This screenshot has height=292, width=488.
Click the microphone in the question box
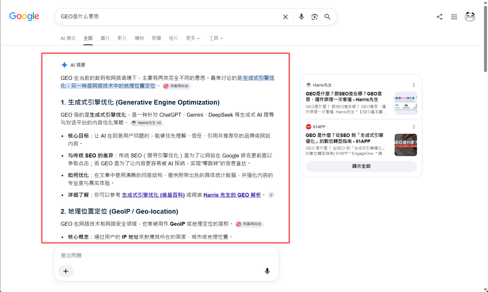pos(267,271)
